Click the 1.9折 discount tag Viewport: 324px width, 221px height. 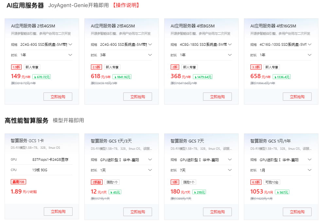(16, 67)
